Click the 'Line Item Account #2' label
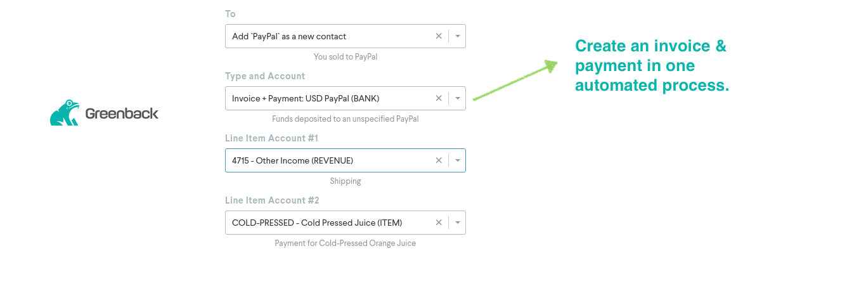This screenshot has height=305, width=866. click(x=272, y=200)
